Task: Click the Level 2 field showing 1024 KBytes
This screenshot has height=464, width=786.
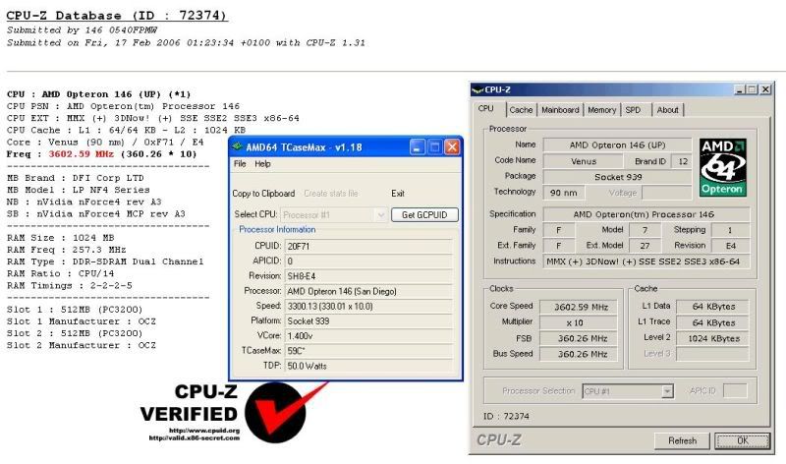Action: 713,338
